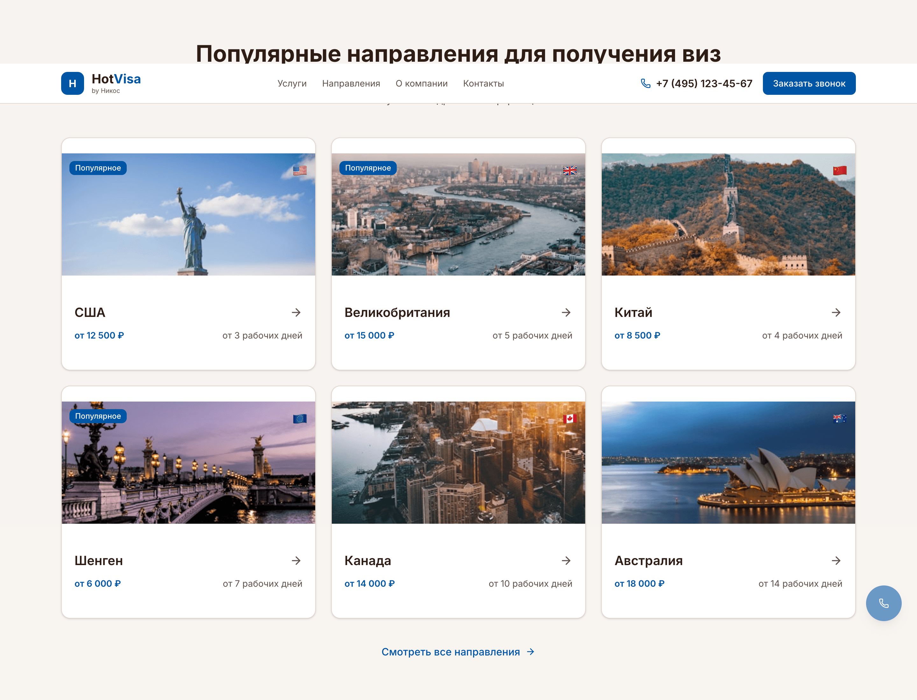917x700 pixels.
Task: Click the "Популярное" badge on the Шенген card
Action: [x=98, y=416]
